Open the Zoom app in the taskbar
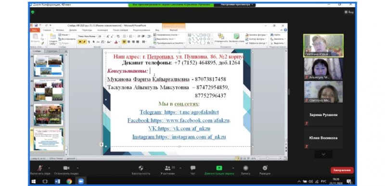Screen dimensions: 385x186 80,181
